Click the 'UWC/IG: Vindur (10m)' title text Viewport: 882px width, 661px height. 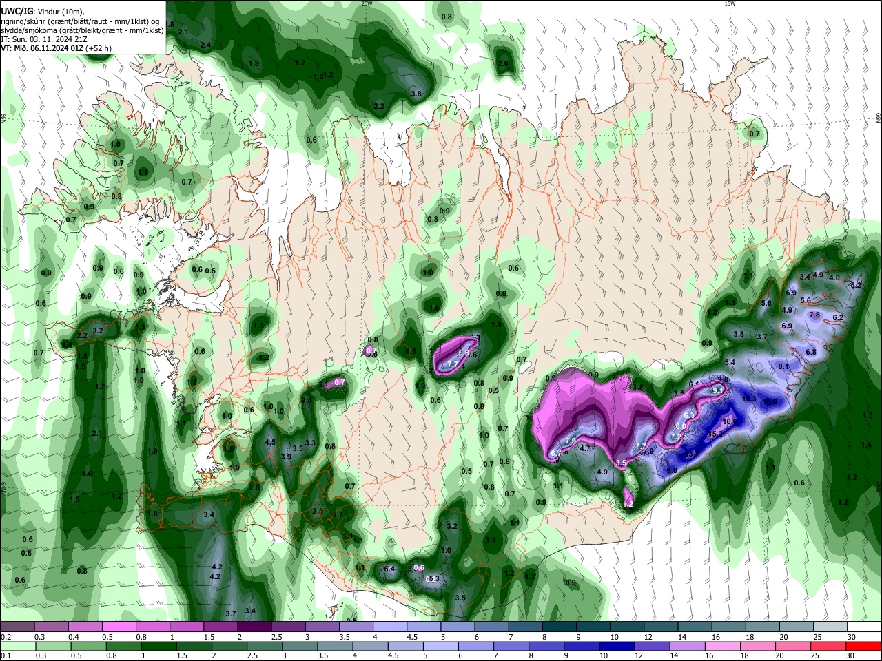click(x=43, y=12)
